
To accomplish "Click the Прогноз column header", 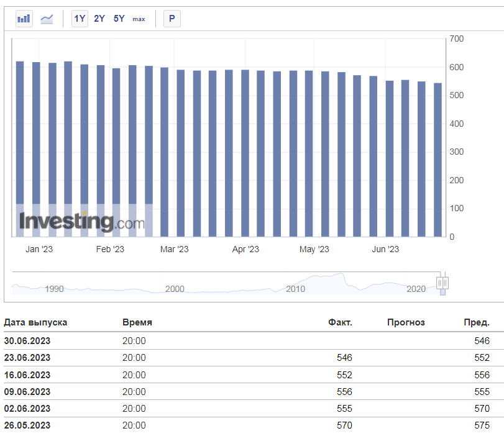I will 406,322.
